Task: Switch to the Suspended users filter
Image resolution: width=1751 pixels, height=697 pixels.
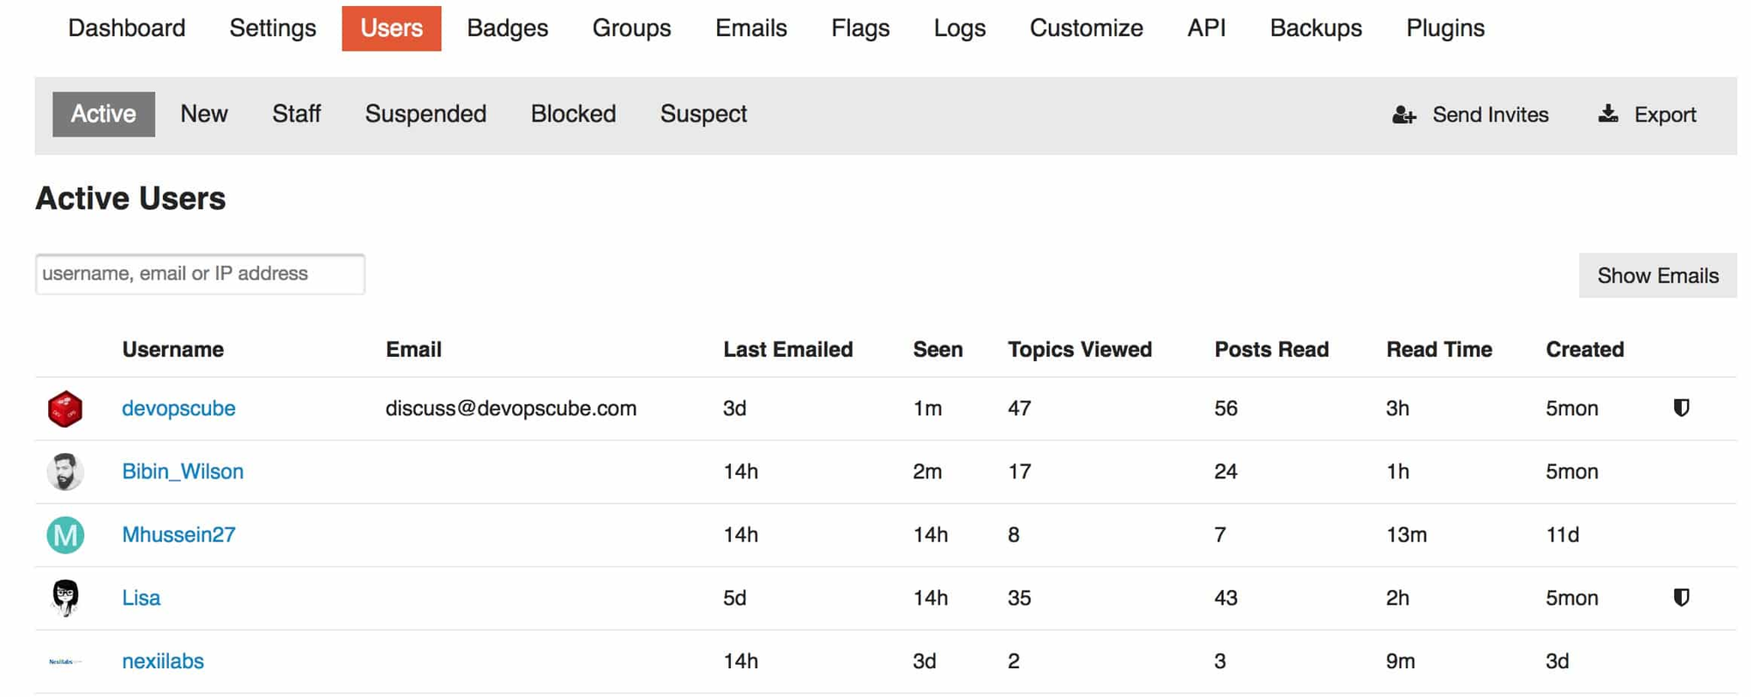Action: pyautogui.click(x=425, y=114)
